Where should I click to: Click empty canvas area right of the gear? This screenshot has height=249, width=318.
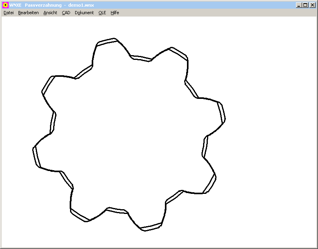(x=272, y=134)
